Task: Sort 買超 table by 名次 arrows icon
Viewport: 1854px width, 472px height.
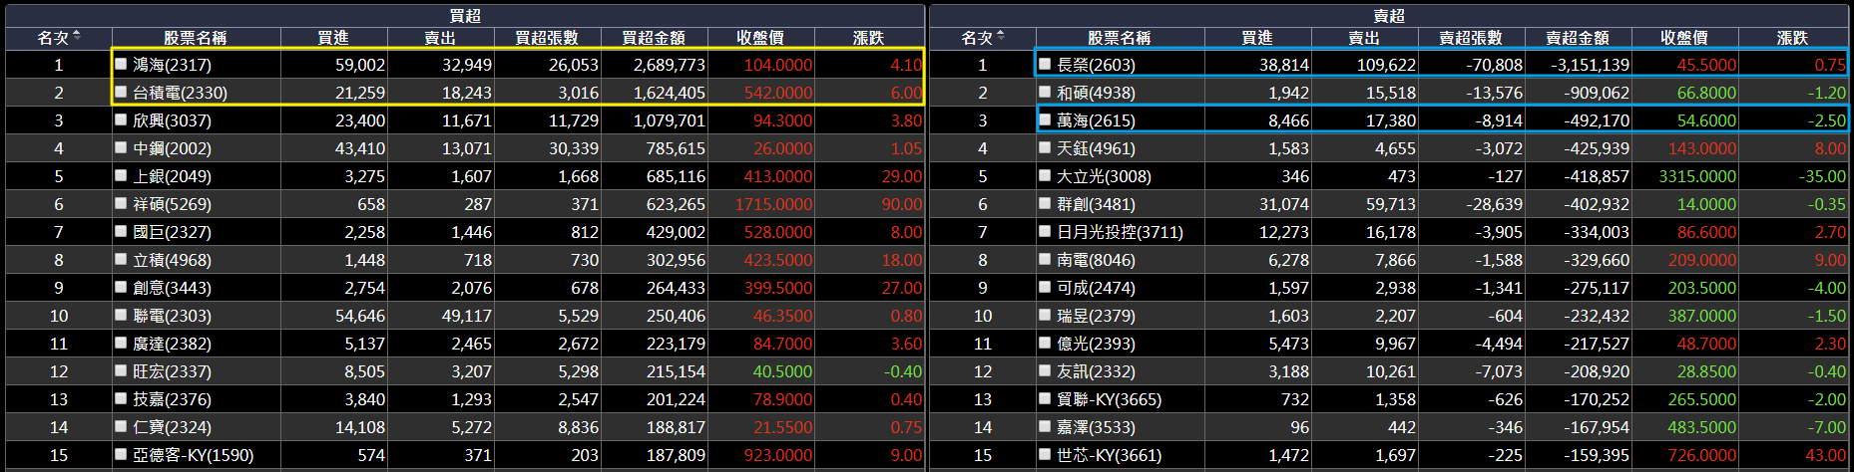Action: click(77, 36)
